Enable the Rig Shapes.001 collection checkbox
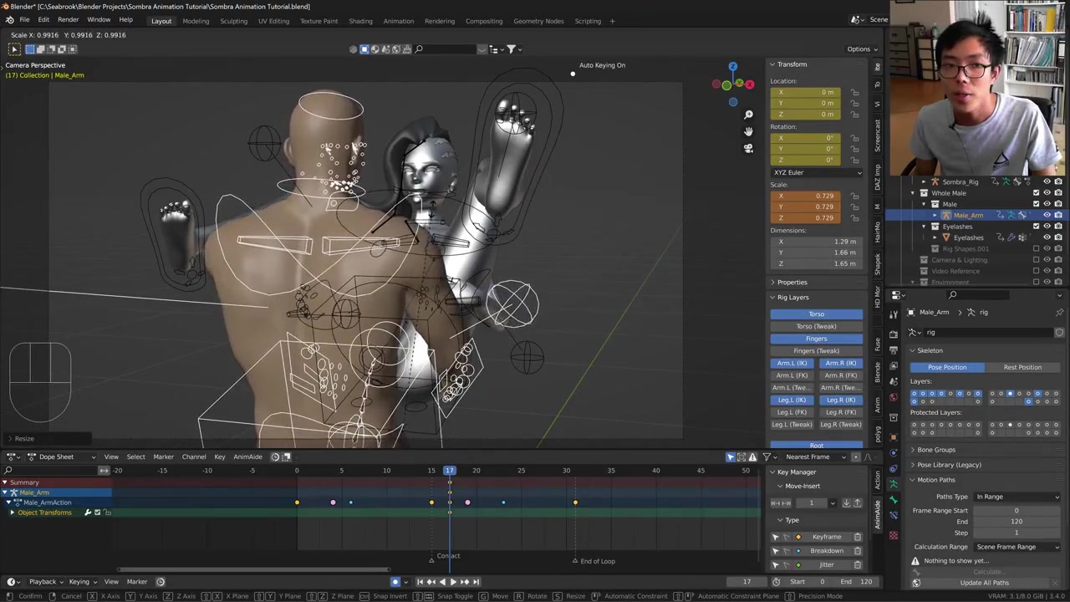Image resolution: width=1070 pixels, height=602 pixels. tap(1036, 248)
